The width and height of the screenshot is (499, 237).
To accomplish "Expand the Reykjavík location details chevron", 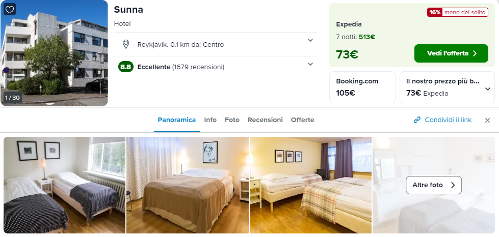I will click(310, 40).
